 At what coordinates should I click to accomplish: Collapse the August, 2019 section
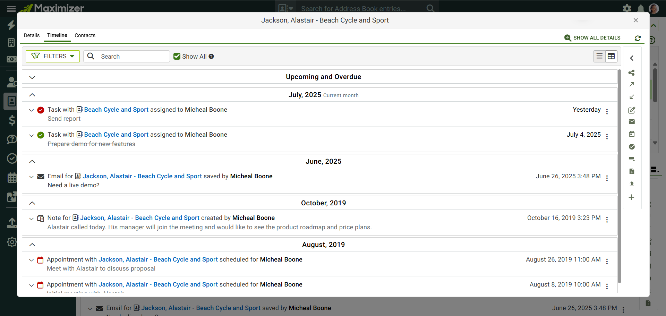point(32,245)
